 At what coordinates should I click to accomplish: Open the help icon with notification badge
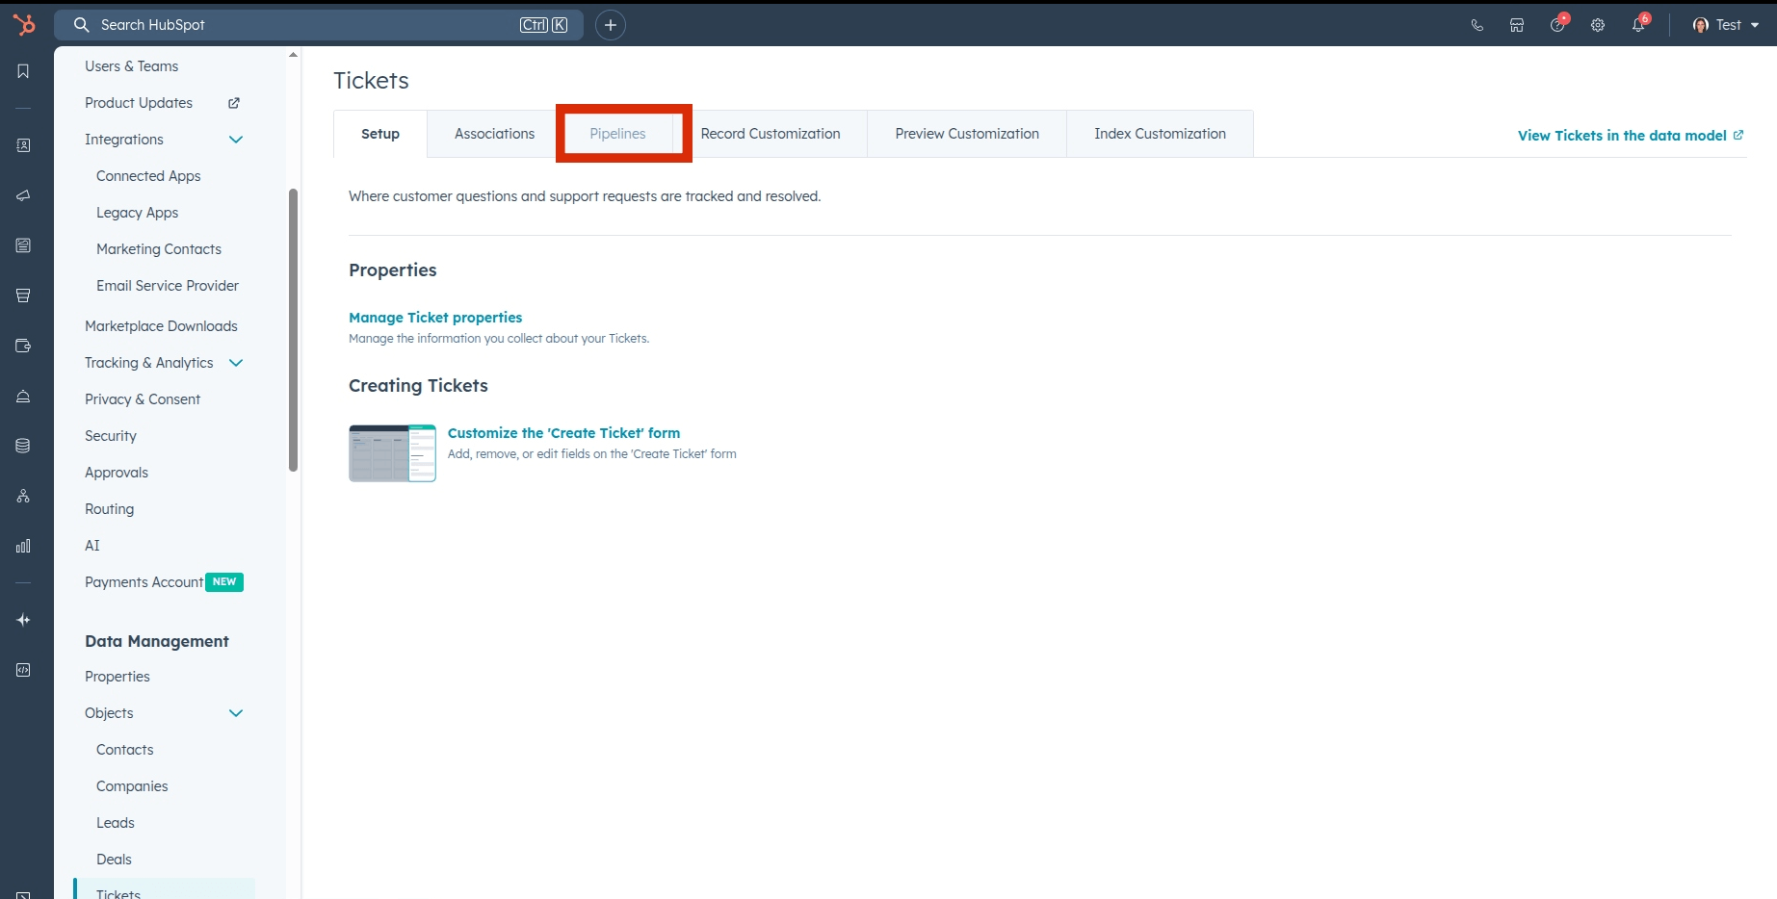(x=1556, y=25)
